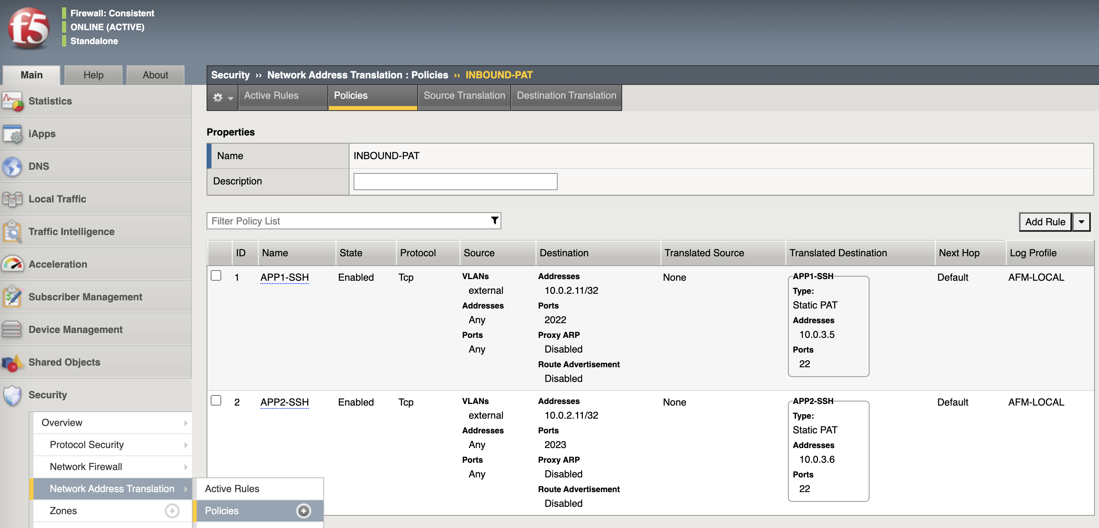Open the Source Translation tab
This screenshot has height=528, width=1099.
(x=464, y=97)
